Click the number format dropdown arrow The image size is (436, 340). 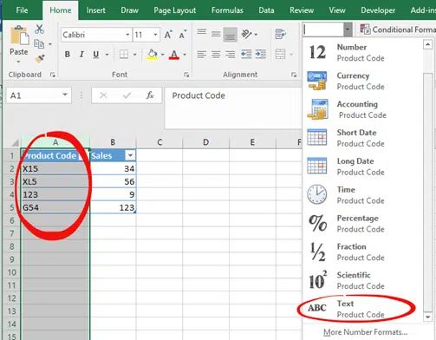pyautogui.click(x=348, y=29)
